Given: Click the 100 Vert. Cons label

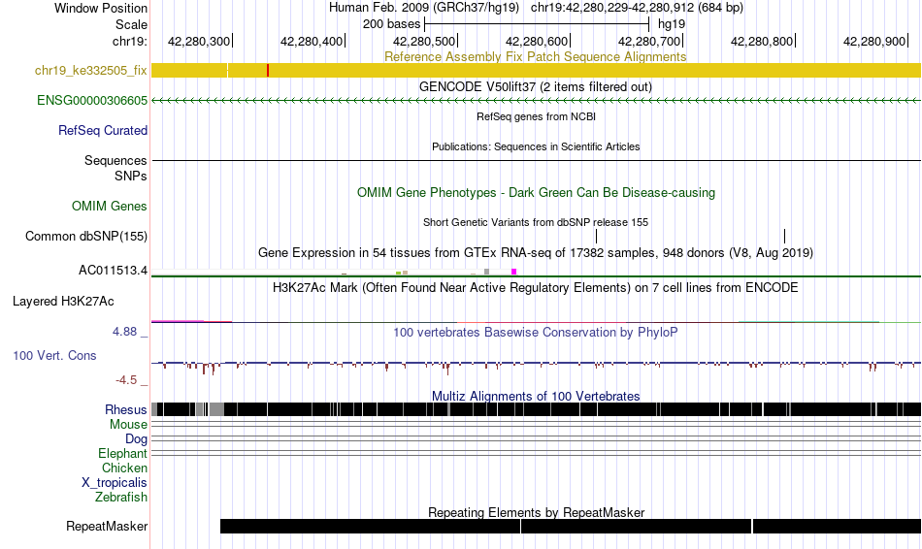Looking at the screenshot, I should (54, 356).
